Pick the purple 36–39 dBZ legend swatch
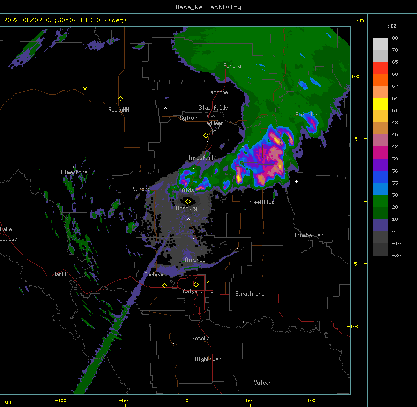Image resolution: width=417 pixels, height=407 pixels. (380, 165)
